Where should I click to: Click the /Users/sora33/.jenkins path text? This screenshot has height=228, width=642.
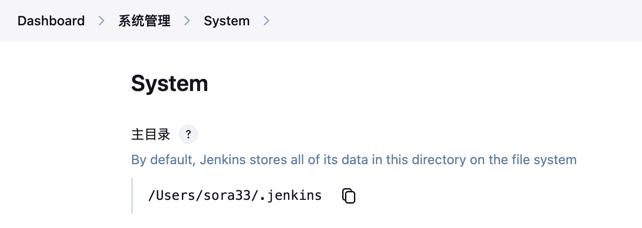click(235, 196)
